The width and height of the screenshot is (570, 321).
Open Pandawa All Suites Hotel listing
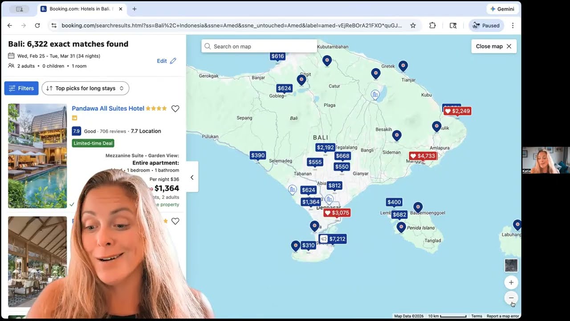click(x=108, y=108)
